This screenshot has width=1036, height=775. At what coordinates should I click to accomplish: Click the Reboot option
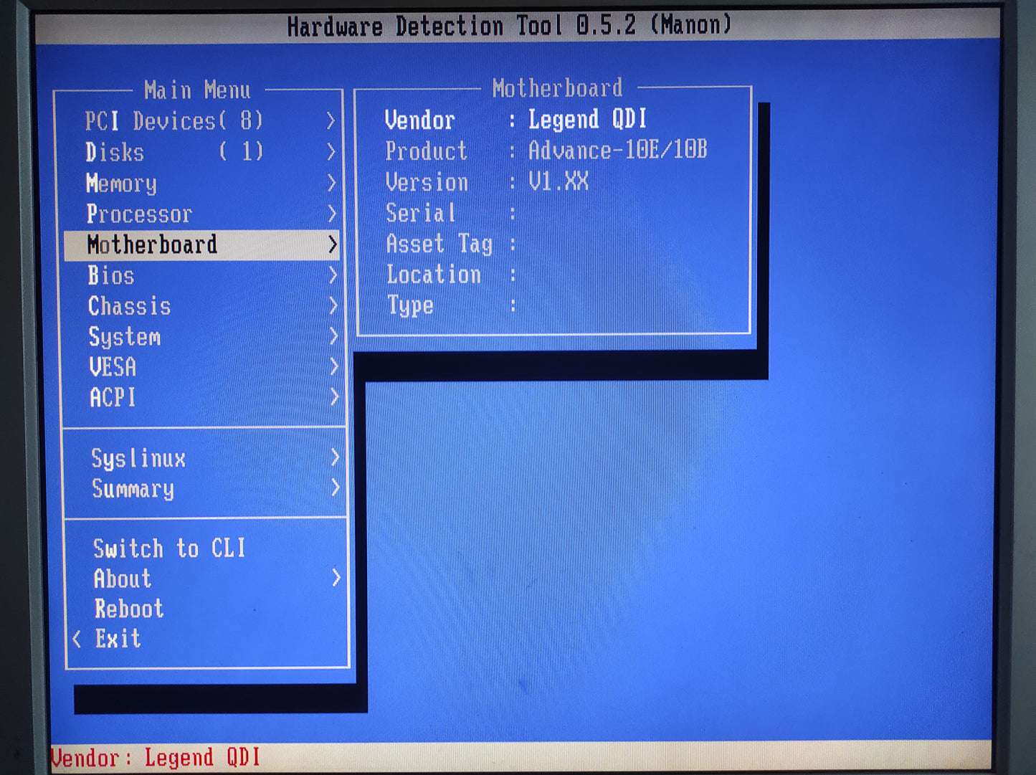coord(129,609)
